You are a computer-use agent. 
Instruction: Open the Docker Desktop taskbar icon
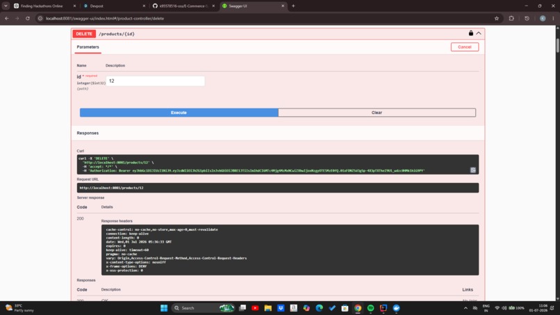pyautogui.click(x=397, y=308)
